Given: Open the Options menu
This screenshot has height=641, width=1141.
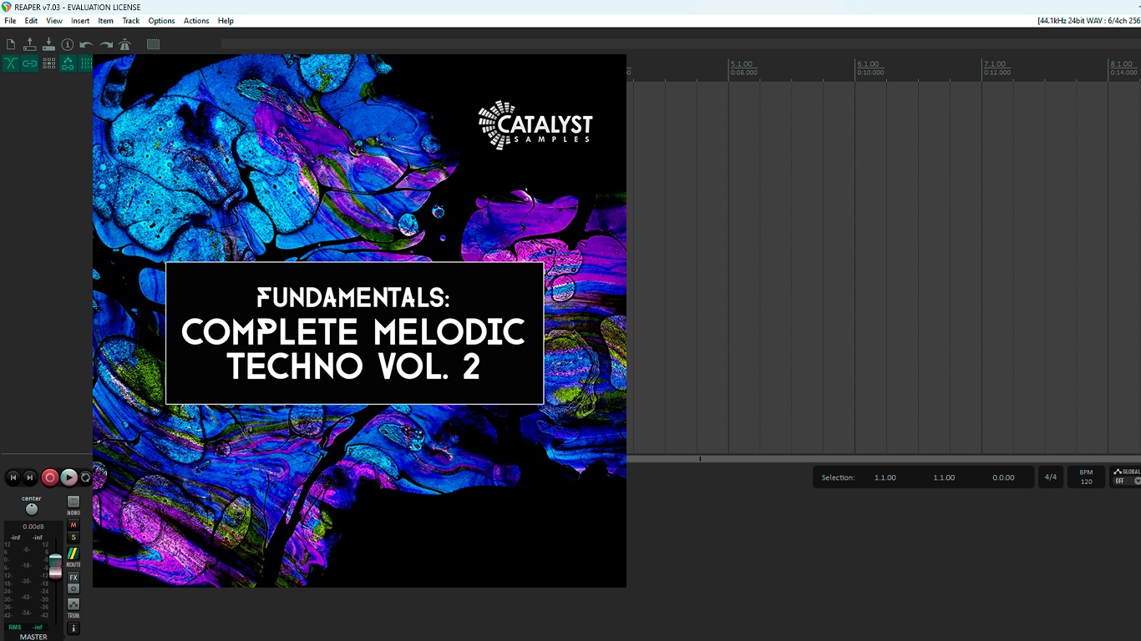Looking at the screenshot, I should (x=162, y=21).
